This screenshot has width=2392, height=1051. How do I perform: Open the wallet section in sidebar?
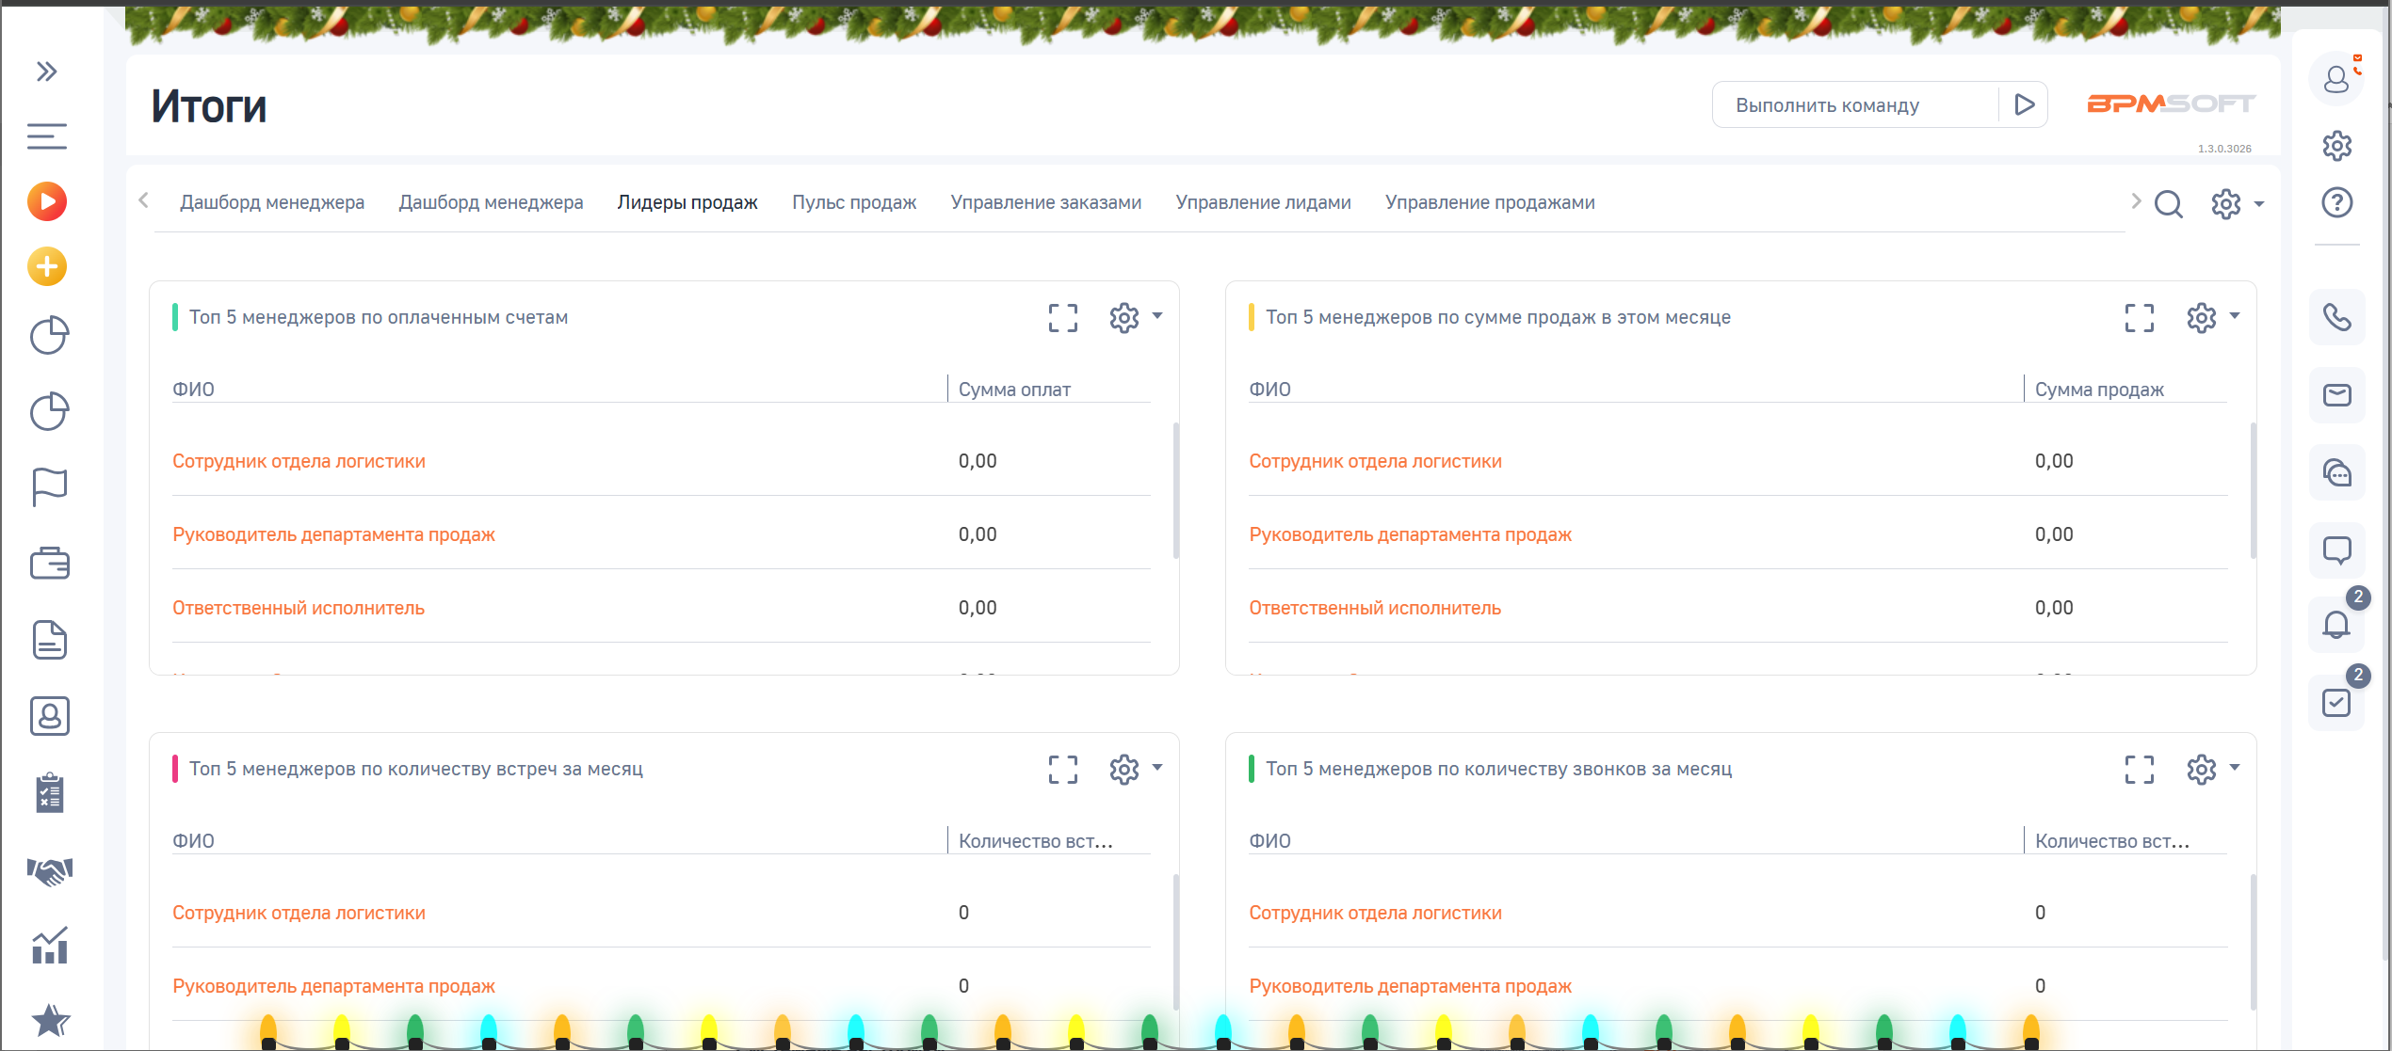tap(49, 564)
